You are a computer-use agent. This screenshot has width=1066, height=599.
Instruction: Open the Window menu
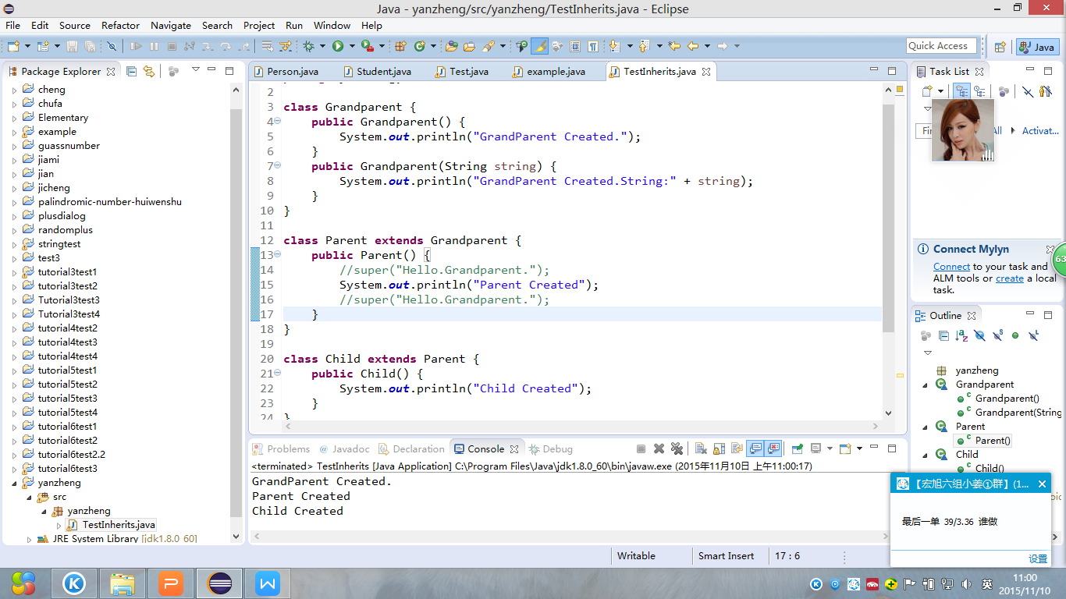click(x=332, y=25)
